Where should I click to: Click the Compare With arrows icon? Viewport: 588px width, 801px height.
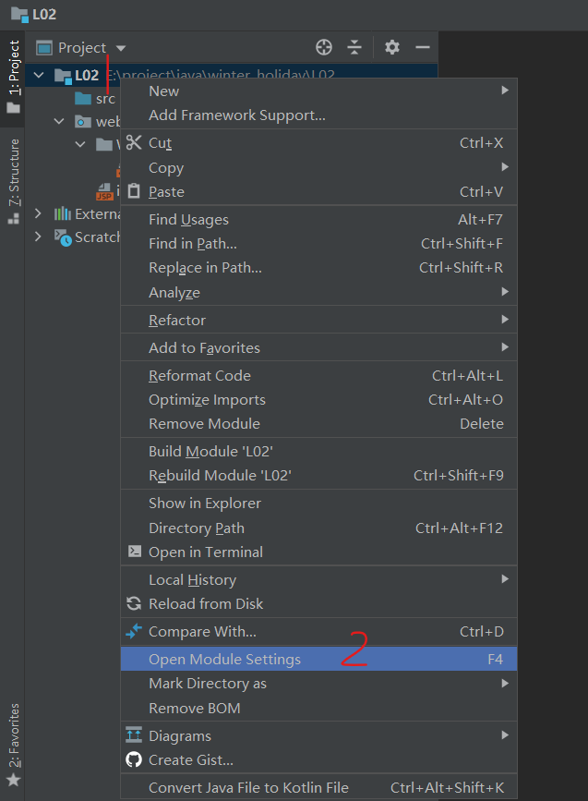[134, 631]
